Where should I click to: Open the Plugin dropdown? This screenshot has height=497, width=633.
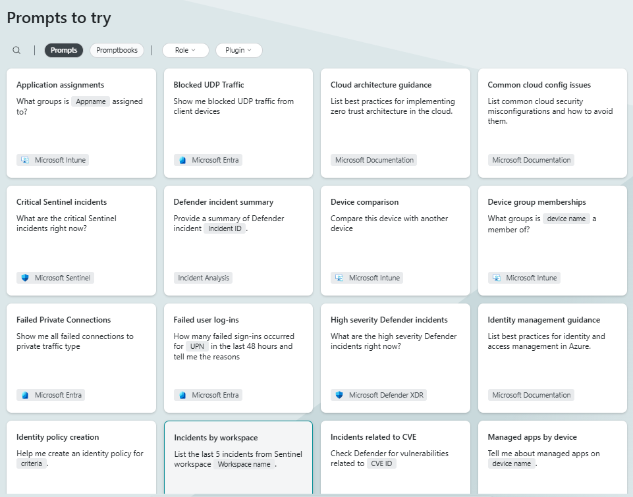coord(238,50)
